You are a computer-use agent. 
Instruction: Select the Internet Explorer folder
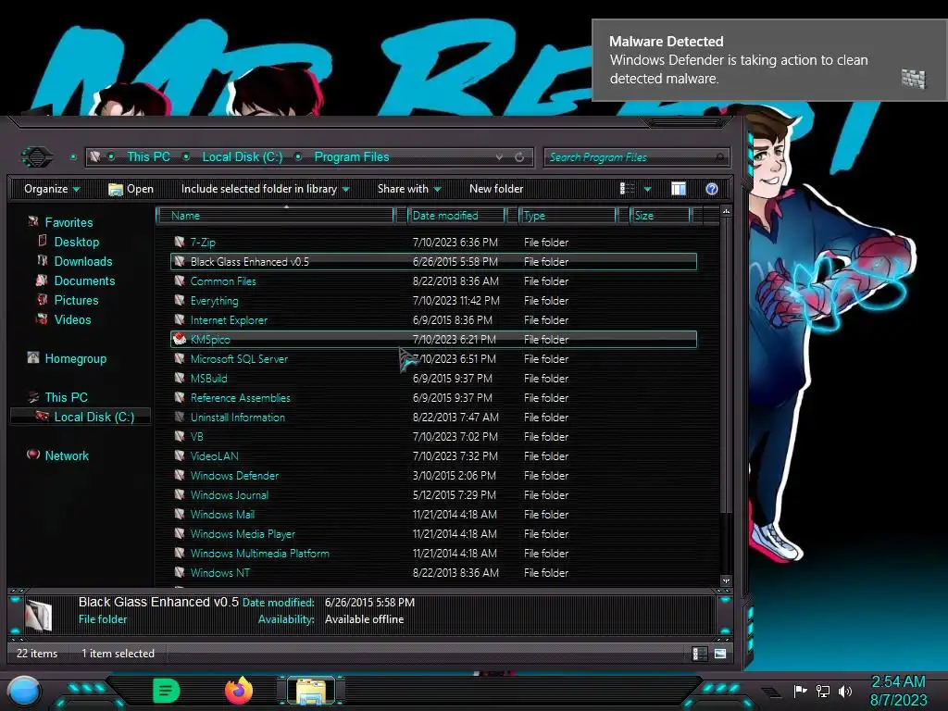(x=229, y=319)
